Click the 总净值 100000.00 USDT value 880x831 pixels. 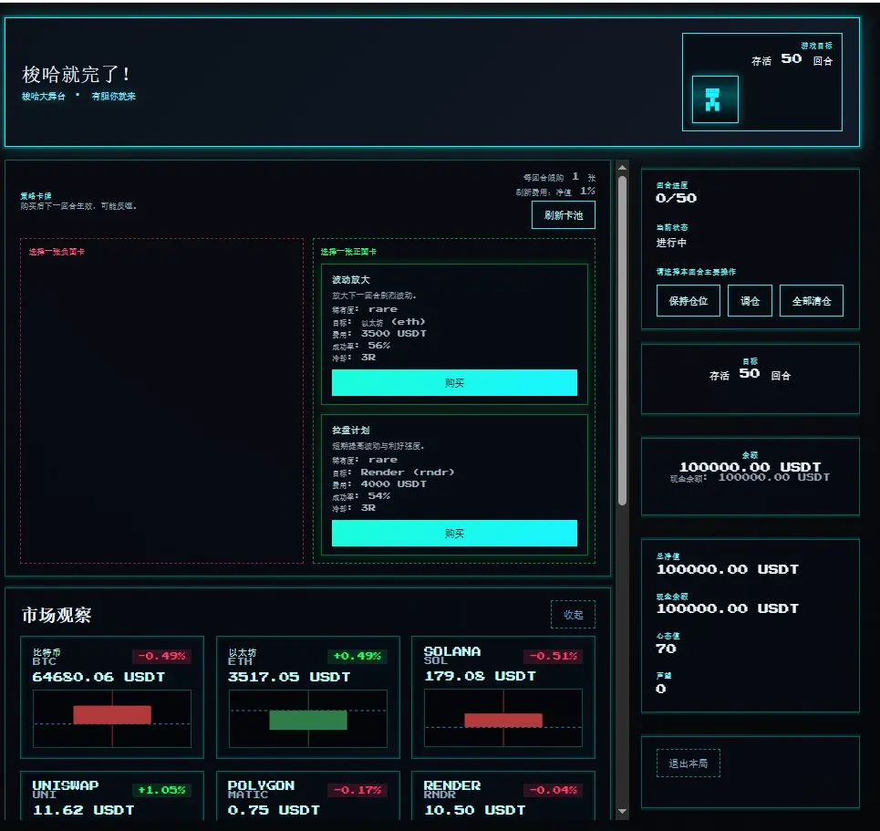(728, 569)
